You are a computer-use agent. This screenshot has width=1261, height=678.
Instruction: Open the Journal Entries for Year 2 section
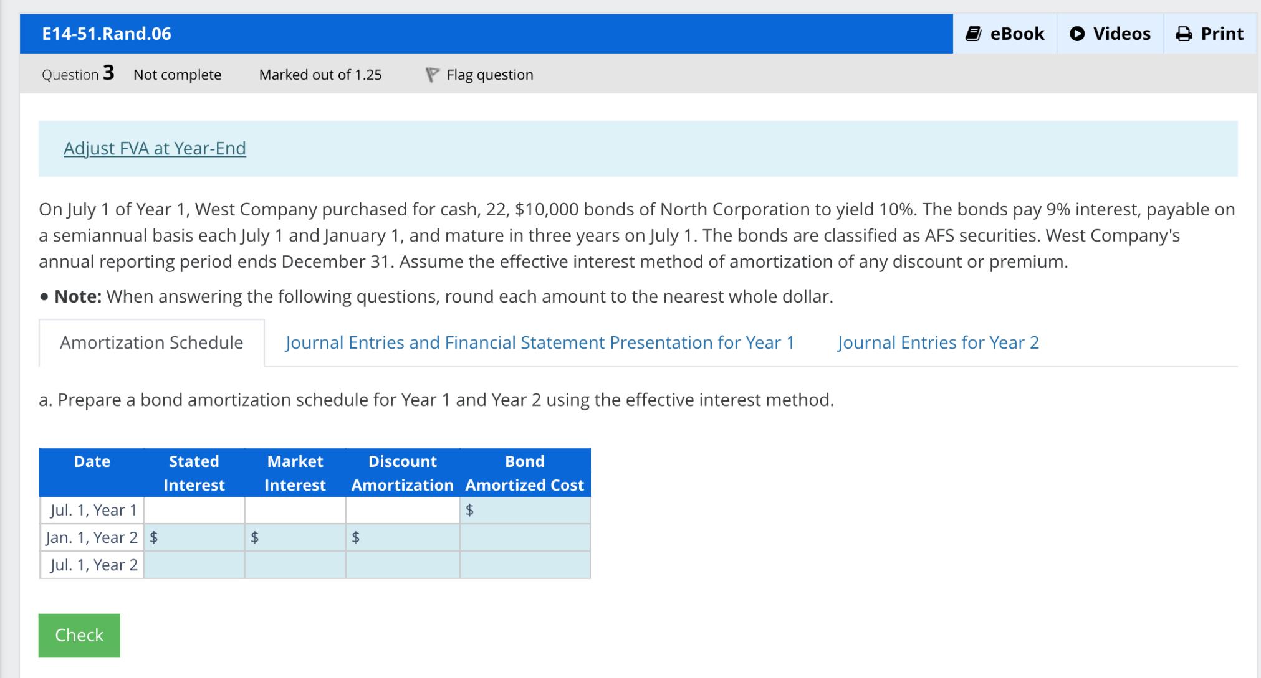tap(939, 342)
